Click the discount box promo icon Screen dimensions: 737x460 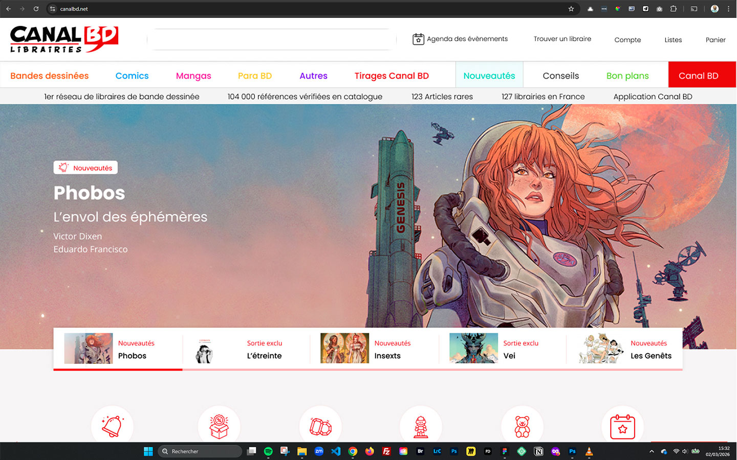219,426
